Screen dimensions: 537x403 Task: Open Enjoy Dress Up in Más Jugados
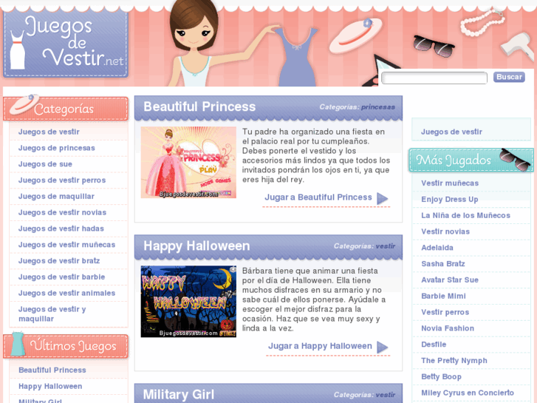click(x=450, y=199)
